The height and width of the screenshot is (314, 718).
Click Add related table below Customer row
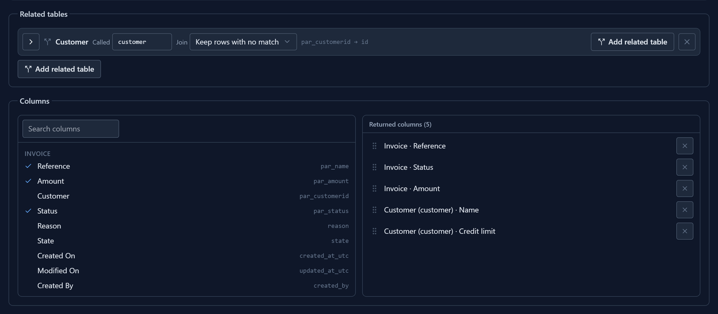pos(59,69)
